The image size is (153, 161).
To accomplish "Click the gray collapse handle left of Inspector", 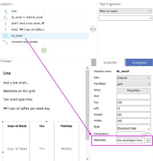I will coord(94,62).
